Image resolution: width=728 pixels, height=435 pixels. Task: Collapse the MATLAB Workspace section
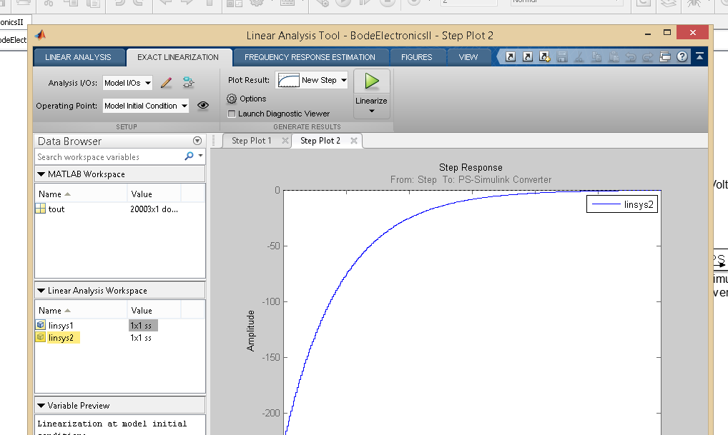[41, 174]
